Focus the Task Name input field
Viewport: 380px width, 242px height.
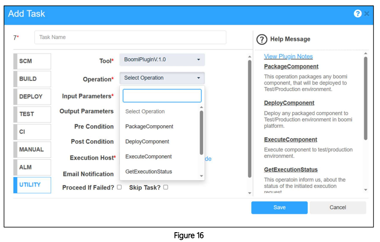click(x=130, y=37)
